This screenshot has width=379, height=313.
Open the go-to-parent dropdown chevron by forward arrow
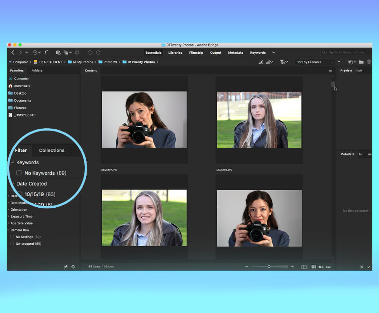(27, 53)
